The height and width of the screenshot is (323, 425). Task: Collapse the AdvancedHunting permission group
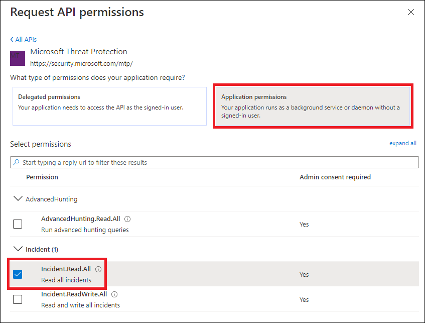(x=18, y=199)
